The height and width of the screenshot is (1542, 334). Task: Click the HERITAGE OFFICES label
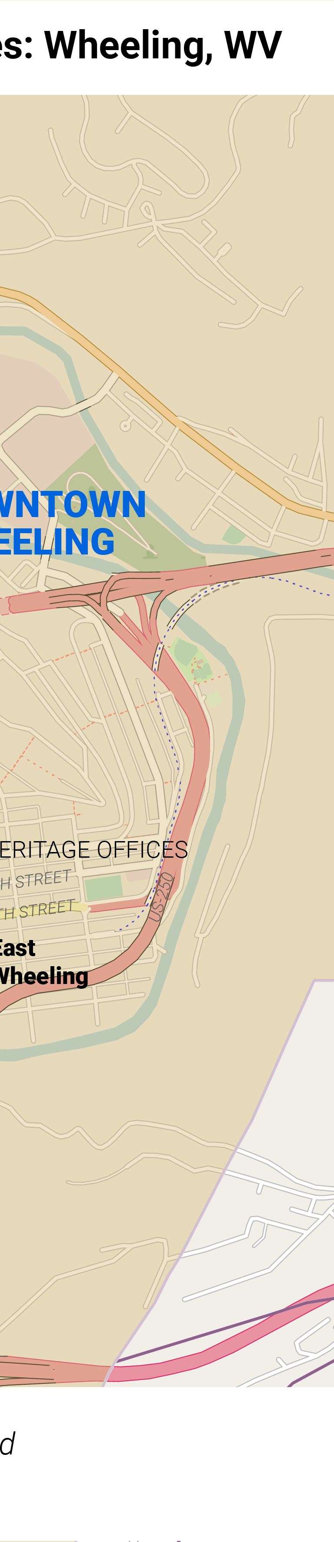(94, 849)
